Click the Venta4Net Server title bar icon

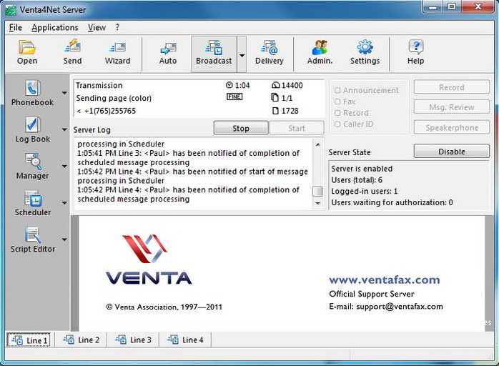click(11, 10)
